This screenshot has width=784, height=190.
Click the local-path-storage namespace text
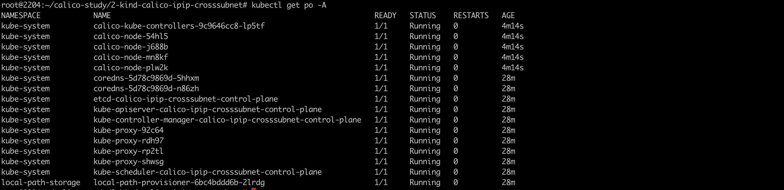click(x=41, y=182)
